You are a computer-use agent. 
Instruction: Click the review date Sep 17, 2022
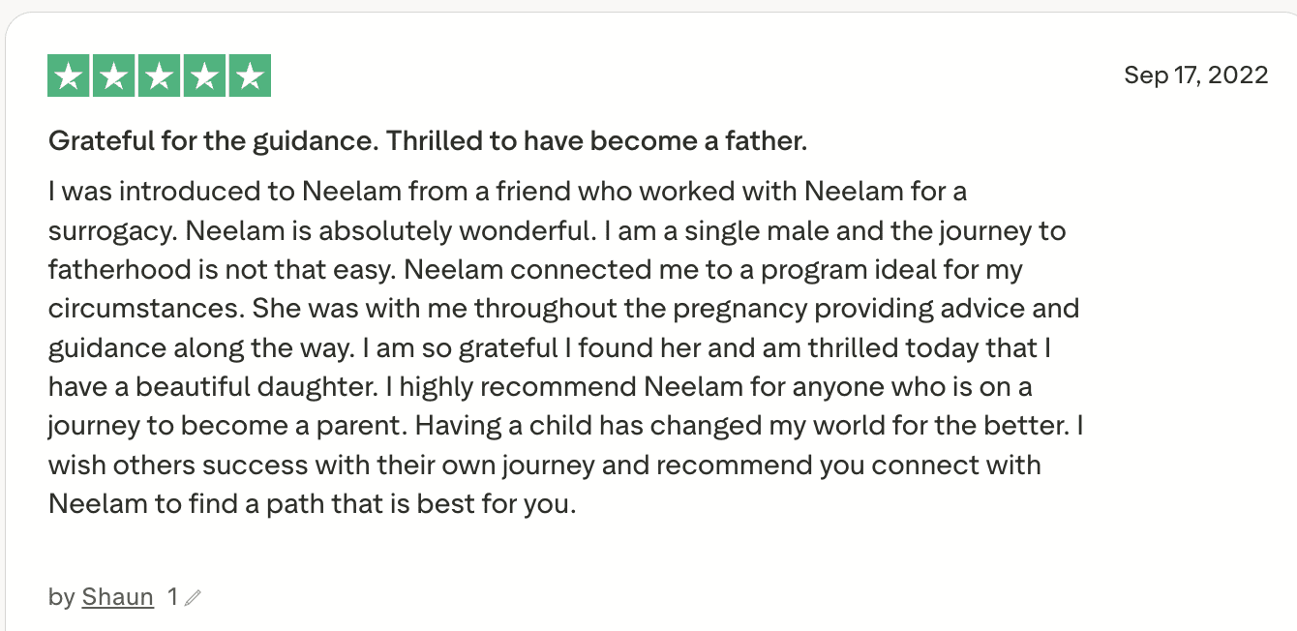click(x=1195, y=75)
